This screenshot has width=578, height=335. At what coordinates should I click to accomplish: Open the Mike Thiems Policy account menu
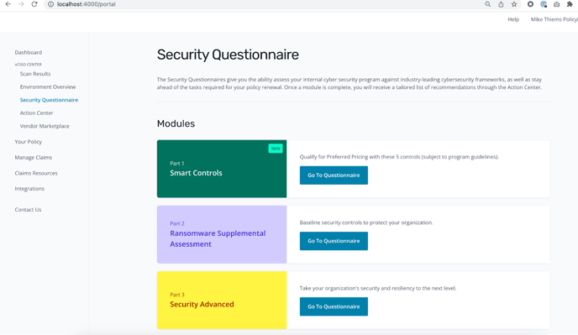click(554, 19)
